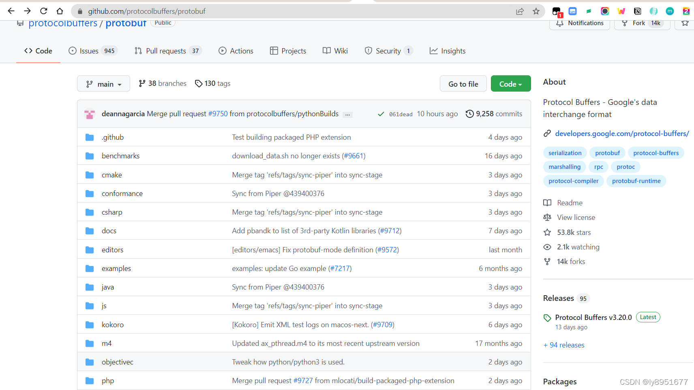Open commit hash 061dead

click(x=401, y=114)
